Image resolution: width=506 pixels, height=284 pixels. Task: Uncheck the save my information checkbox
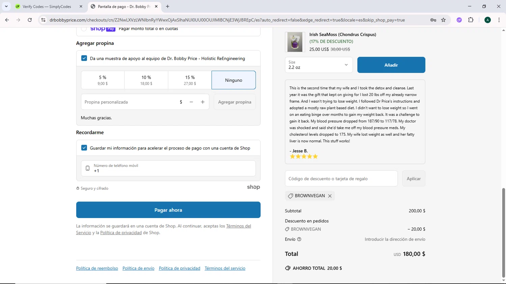[84, 148]
